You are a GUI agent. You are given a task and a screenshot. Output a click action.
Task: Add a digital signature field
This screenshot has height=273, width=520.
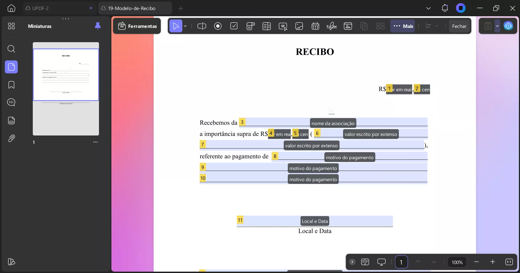(332, 26)
